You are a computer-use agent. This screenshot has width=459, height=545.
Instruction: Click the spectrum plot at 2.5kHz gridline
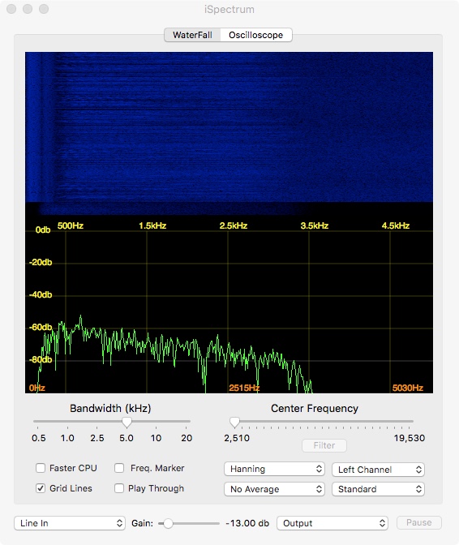click(x=228, y=309)
